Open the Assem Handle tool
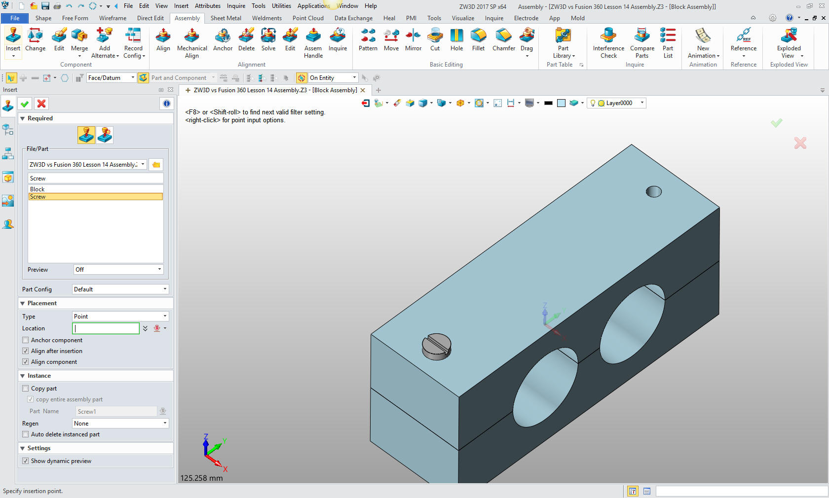The image size is (829, 498). point(313,43)
